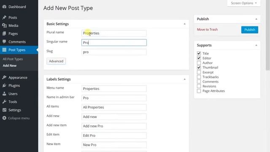Open the Screen Options dropdown
Image resolution: width=270 pixels, height=152 pixels.
pos(244,3)
